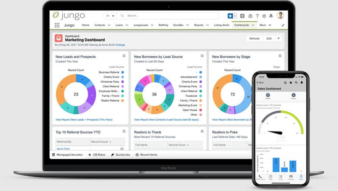338x191 pixels.
Task: Tap Back on the phone screen
Action: point(260,83)
